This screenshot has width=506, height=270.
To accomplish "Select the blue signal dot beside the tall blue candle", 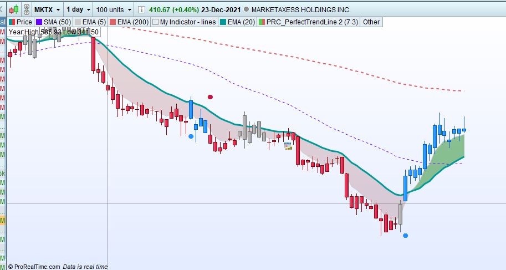I will point(191,136).
